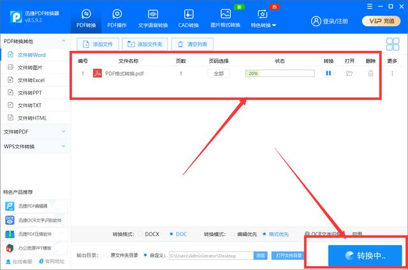This screenshot has width=408, height=270.
Task: Select 文件转HTML in sidebar
Action: 36,118
